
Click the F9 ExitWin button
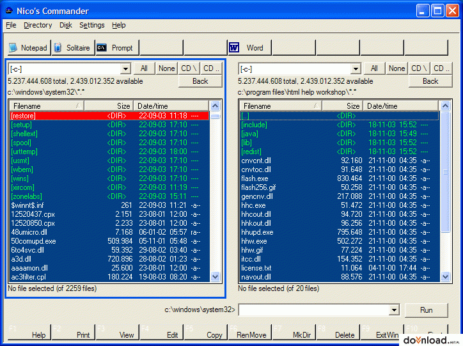(382, 332)
